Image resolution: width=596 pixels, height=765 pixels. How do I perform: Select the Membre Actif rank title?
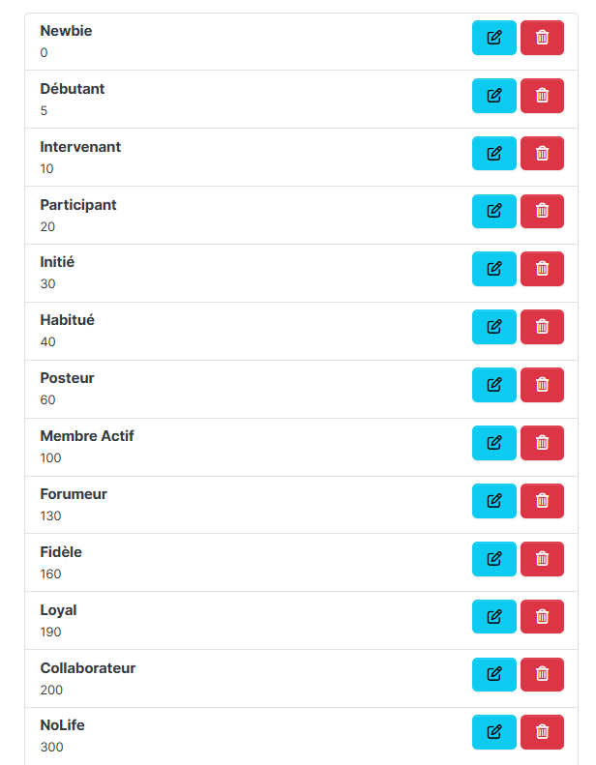tap(87, 436)
